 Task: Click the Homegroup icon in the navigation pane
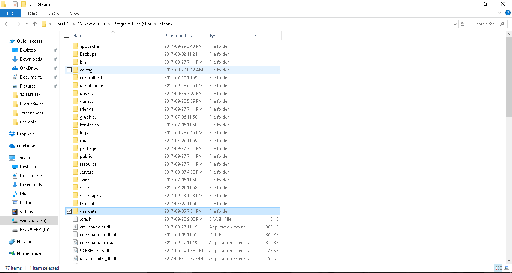pyautogui.click(x=12, y=254)
